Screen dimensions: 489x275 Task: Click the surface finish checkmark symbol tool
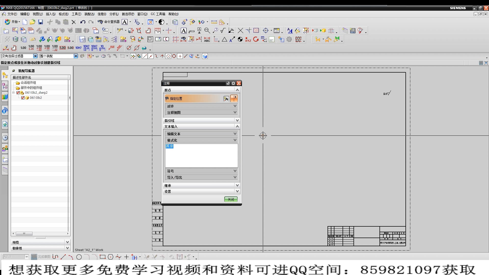point(223,31)
